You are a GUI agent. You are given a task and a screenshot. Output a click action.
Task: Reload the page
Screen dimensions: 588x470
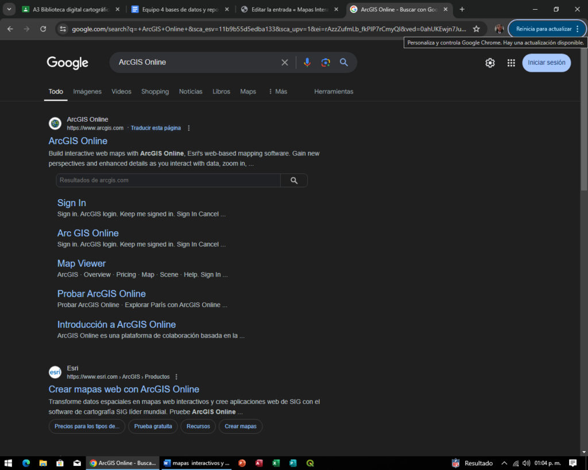click(43, 29)
